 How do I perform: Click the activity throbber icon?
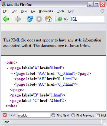point(102,11)
